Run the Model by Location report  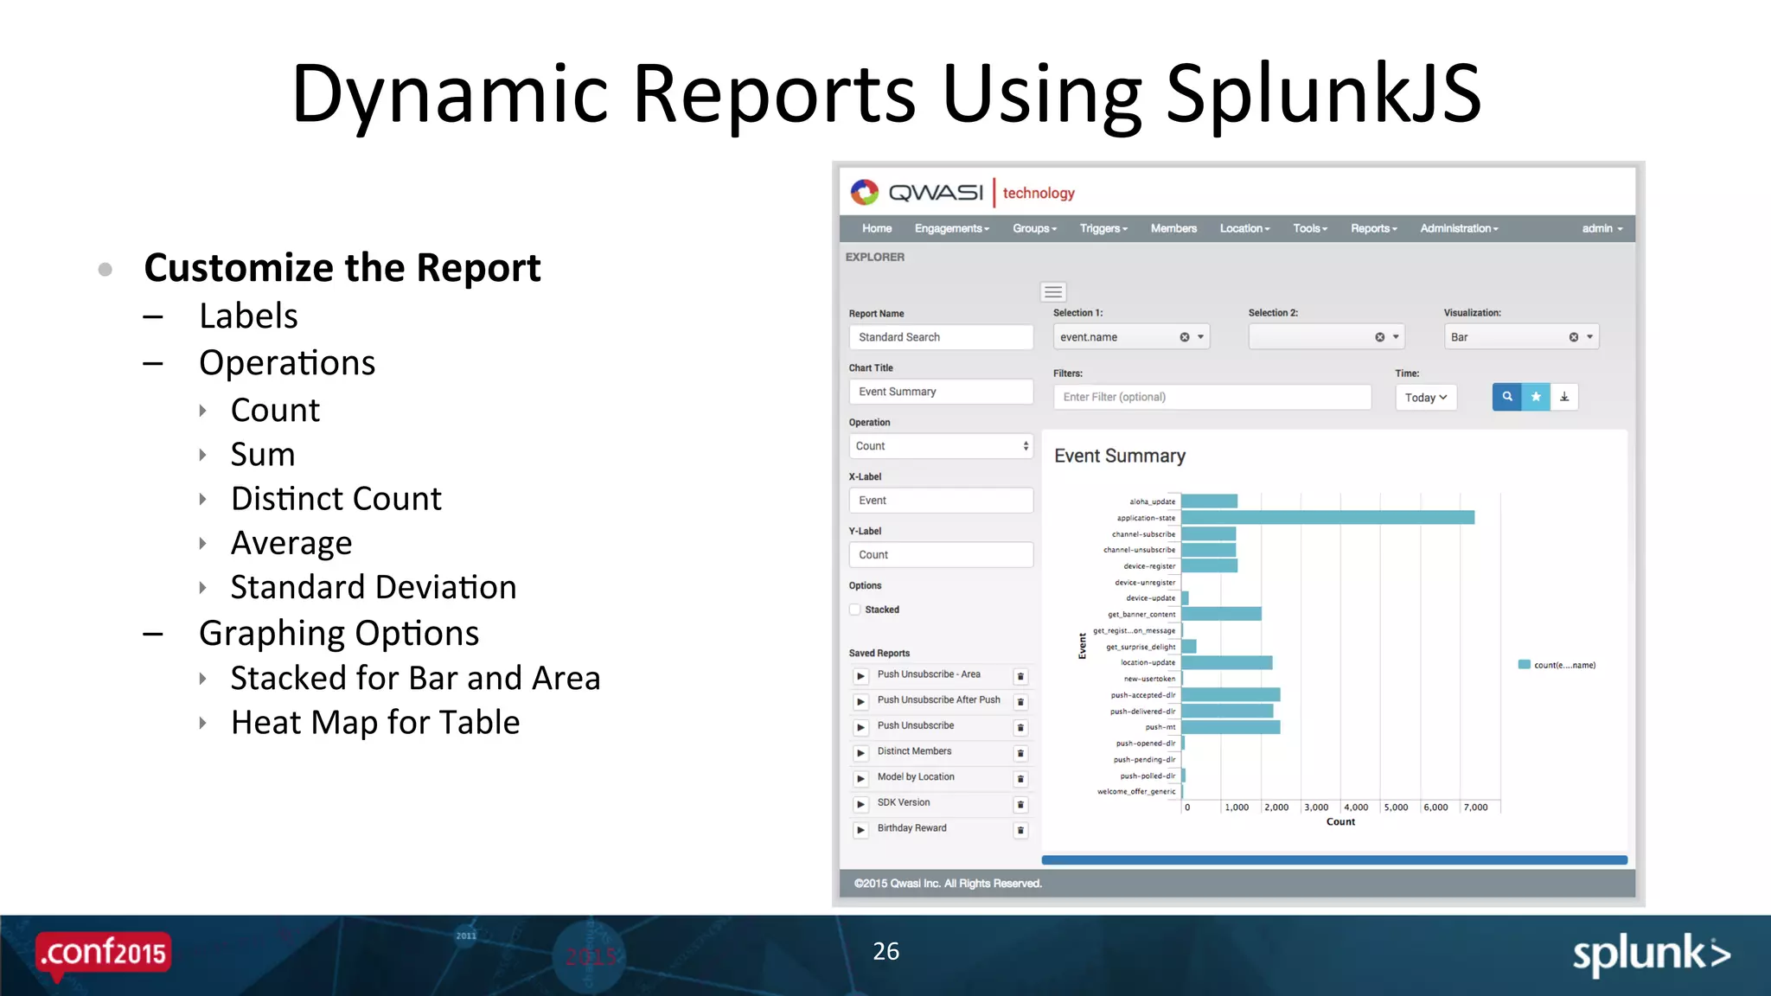click(860, 779)
